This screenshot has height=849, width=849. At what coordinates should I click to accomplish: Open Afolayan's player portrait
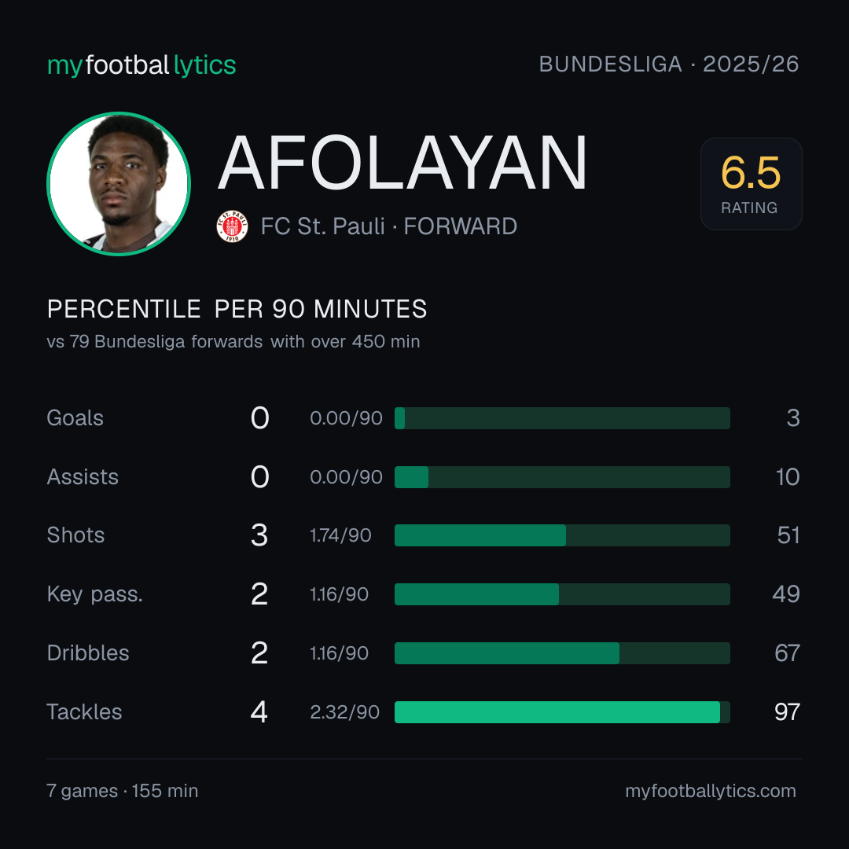click(x=119, y=183)
